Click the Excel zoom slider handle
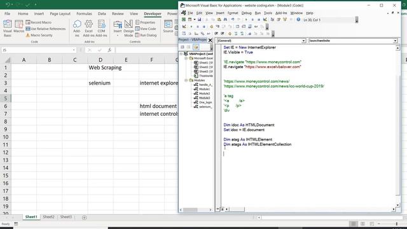Viewport: 407px width, 229px height. [x=396, y=223]
